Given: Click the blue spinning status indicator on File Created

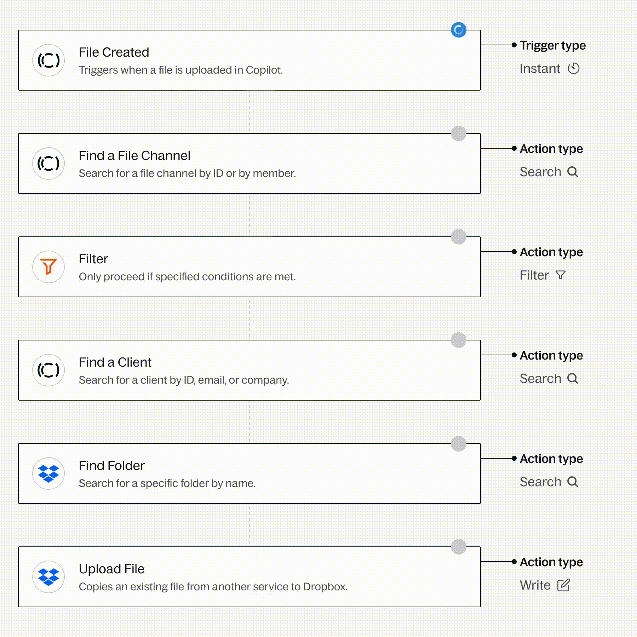Looking at the screenshot, I should tap(458, 30).
